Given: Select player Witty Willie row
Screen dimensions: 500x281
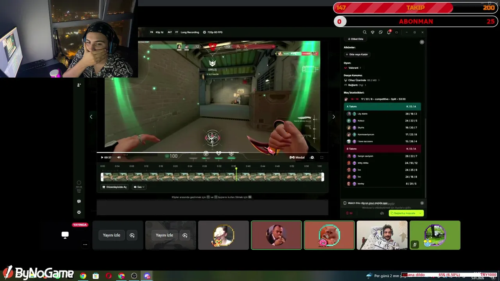Looking at the screenshot, I should pos(382,163).
